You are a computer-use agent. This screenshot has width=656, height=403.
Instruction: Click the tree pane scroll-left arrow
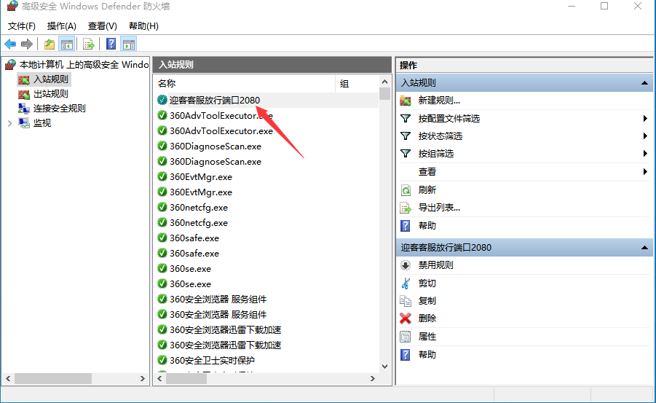[x=8, y=379]
